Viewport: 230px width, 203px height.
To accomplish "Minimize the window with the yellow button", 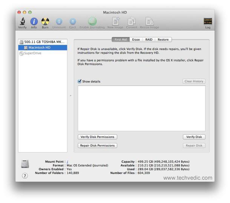I will point(25,12).
